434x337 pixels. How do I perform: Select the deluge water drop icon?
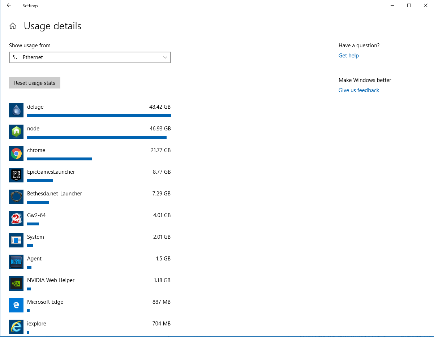(x=16, y=110)
